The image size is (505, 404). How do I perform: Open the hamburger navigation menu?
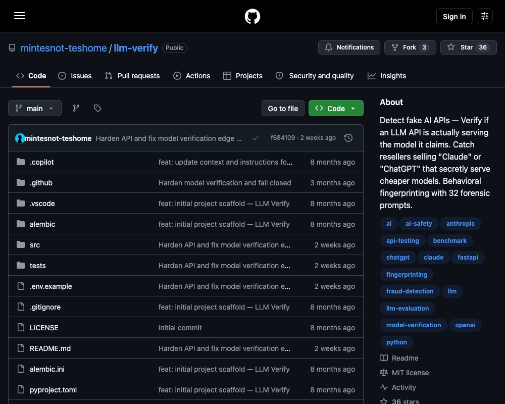coord(20,16)
